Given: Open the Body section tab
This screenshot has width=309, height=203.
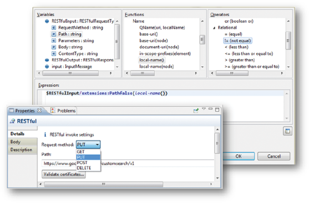Looking at the screenshot, I should 23,142.
